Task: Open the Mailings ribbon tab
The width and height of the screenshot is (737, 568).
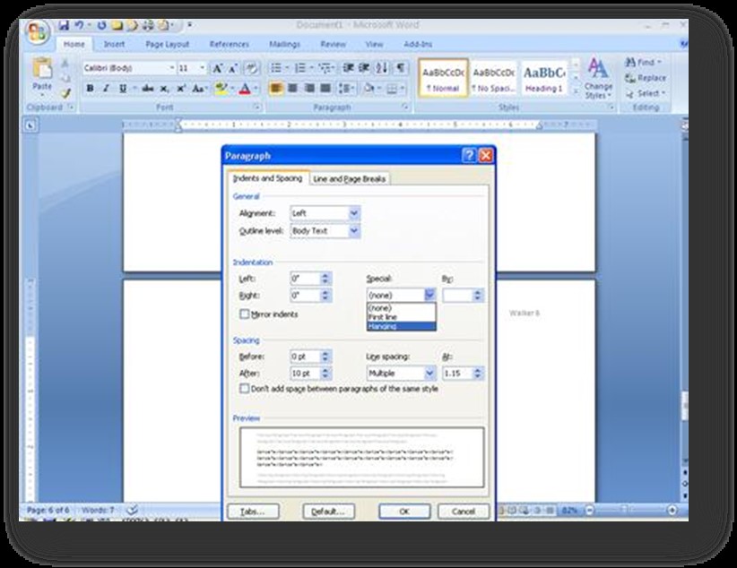Action: pyautogui.click(x=285, y=44)
